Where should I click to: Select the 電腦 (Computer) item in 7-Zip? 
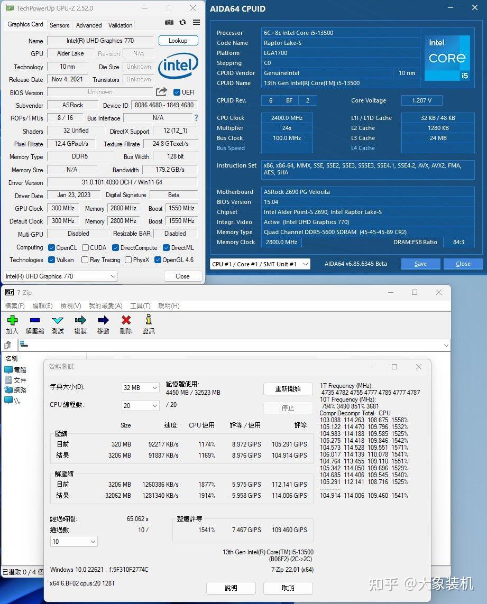click(15, 370)
